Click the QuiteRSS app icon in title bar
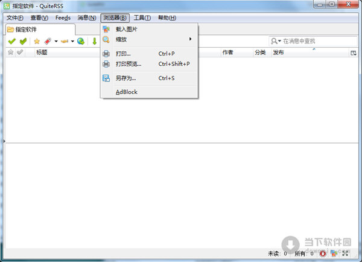Image resolution: width=362 pixels, height=262 pixels. (x=7, y=6)
